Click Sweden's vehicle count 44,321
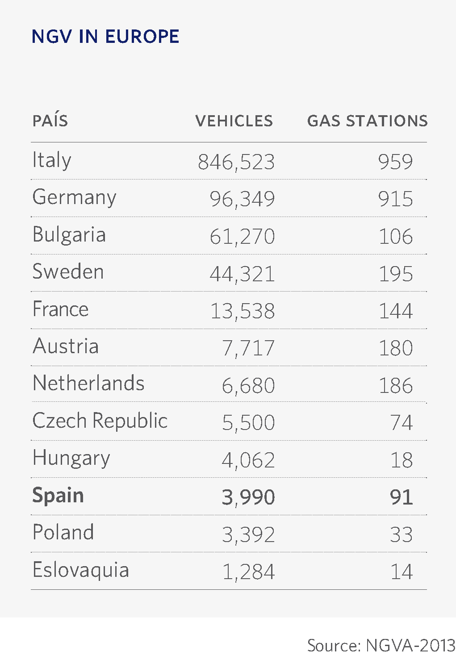Viewport: 456px width, 655px height. (x=242, y=274)
